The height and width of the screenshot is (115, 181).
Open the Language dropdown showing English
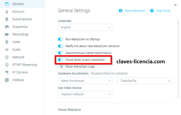(85, 27)
